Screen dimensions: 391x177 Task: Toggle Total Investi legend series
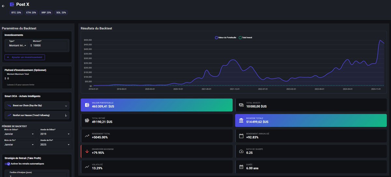point(245,38)
